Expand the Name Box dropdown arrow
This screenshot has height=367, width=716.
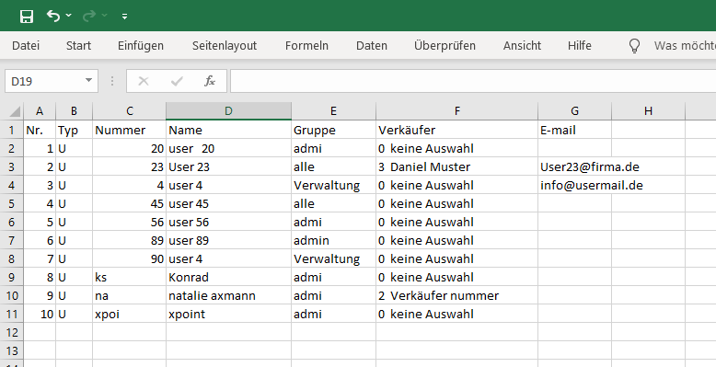(x=88, y=81)
